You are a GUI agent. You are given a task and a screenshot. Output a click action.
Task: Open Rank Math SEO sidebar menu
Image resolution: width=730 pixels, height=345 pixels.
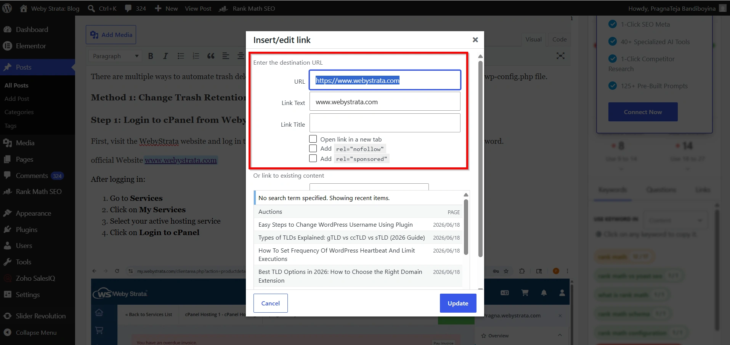[x=39, y=192]
